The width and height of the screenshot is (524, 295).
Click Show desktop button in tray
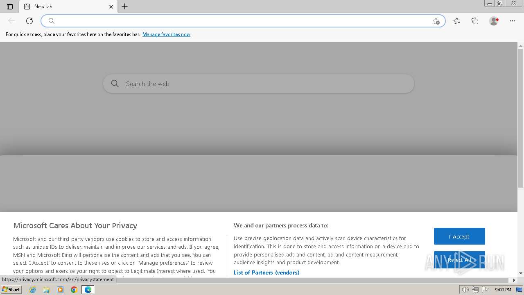519,290
